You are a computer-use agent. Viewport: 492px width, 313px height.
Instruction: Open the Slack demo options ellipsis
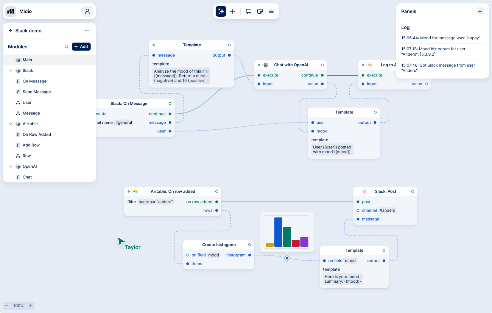point(87,31)
